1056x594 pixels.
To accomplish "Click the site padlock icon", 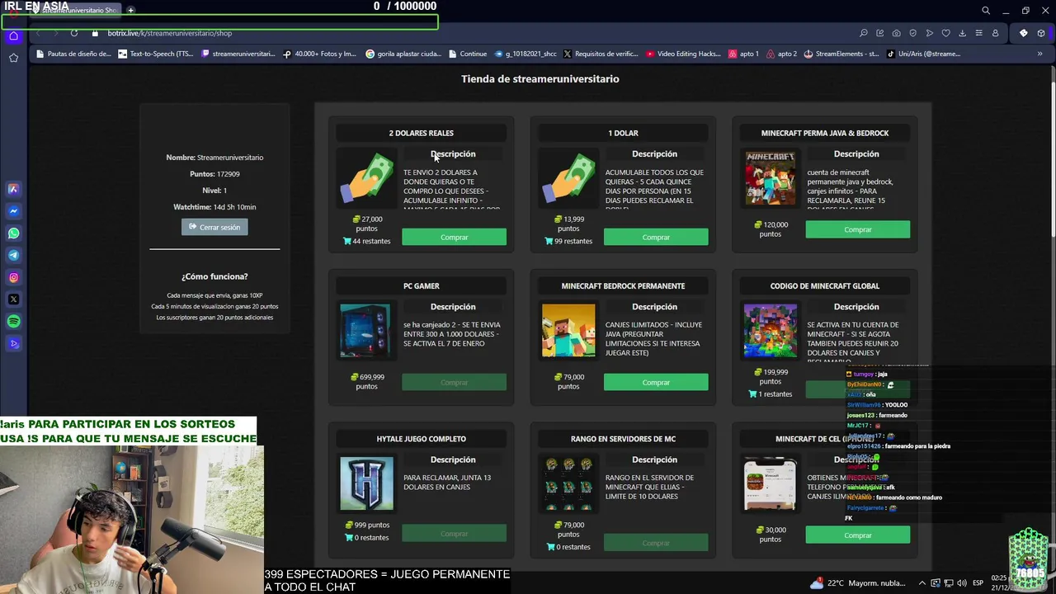I will tap(95, 33).
